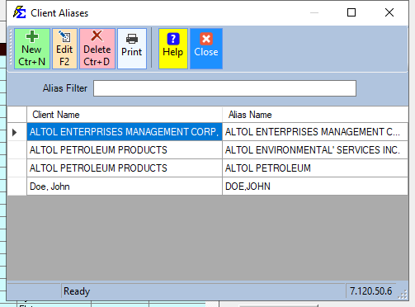Focus the Alias Filter input field

pos(224,88)
